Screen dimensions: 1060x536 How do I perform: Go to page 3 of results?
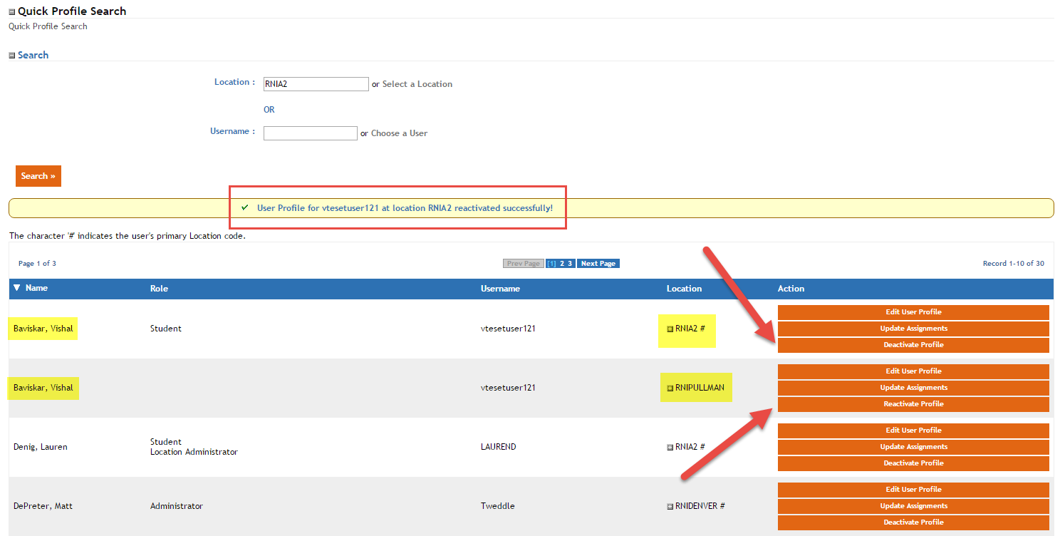[570, 264]
